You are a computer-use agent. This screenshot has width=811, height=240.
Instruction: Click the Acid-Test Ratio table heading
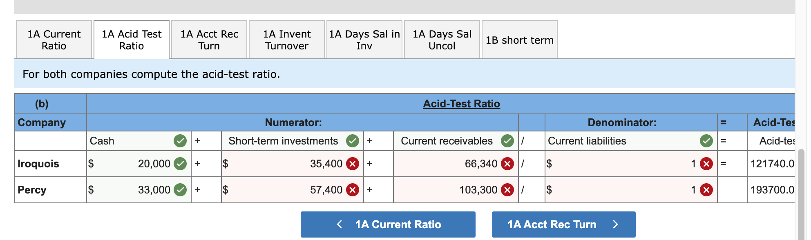(x=461, y=104)
